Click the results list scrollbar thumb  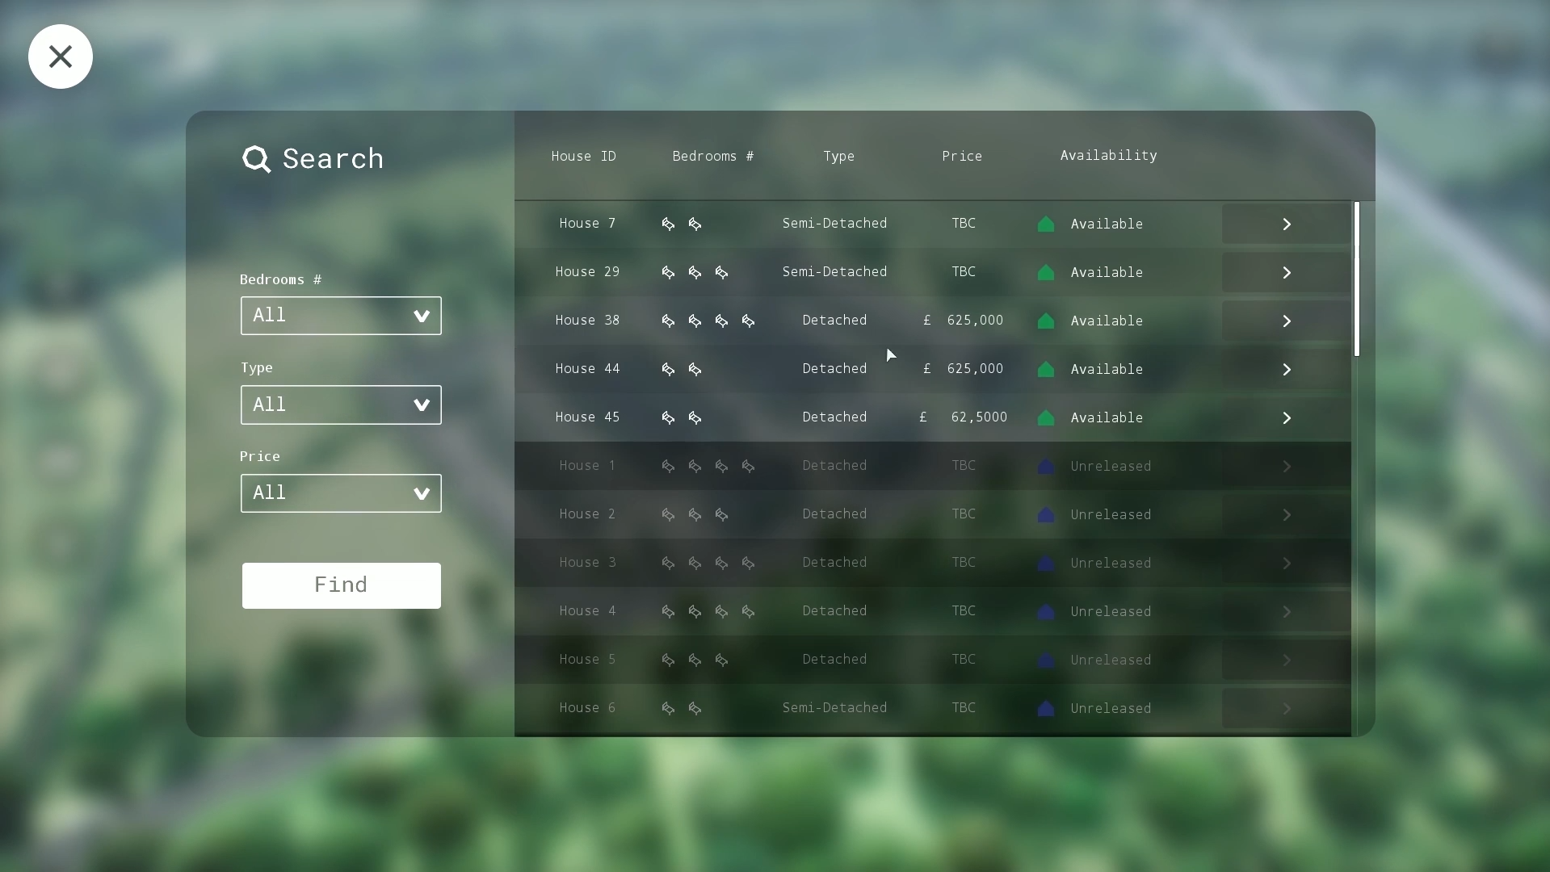click(x=1357, y=279)
